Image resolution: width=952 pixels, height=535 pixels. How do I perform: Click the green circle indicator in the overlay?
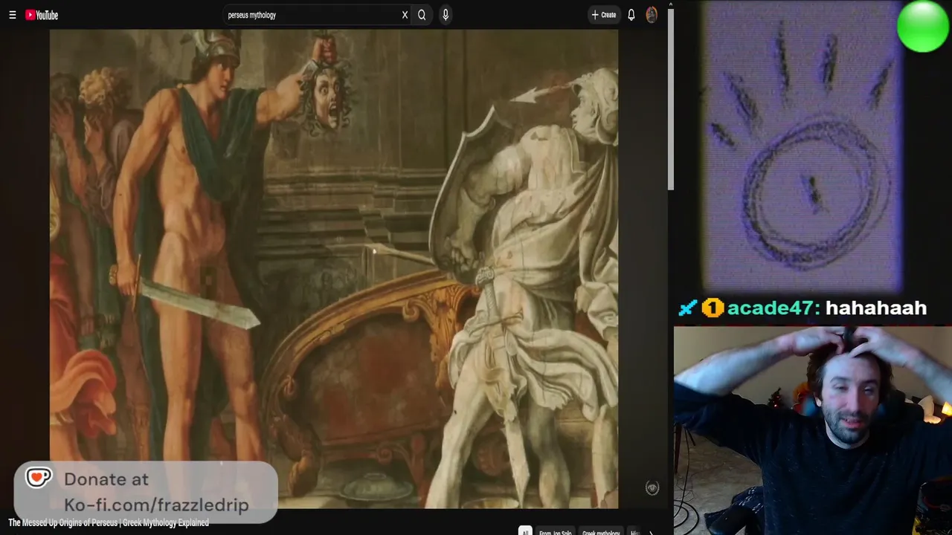[922, 26]
